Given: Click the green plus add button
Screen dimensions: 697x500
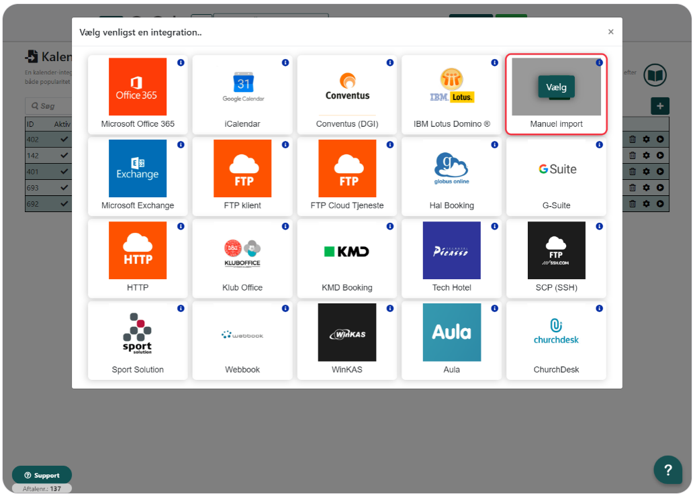Looking at the screenshot, I should (x=659, y=106).
